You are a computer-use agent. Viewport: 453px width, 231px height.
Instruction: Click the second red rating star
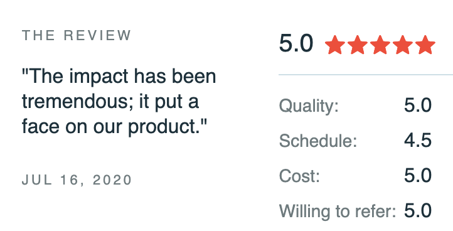point(358,45)
